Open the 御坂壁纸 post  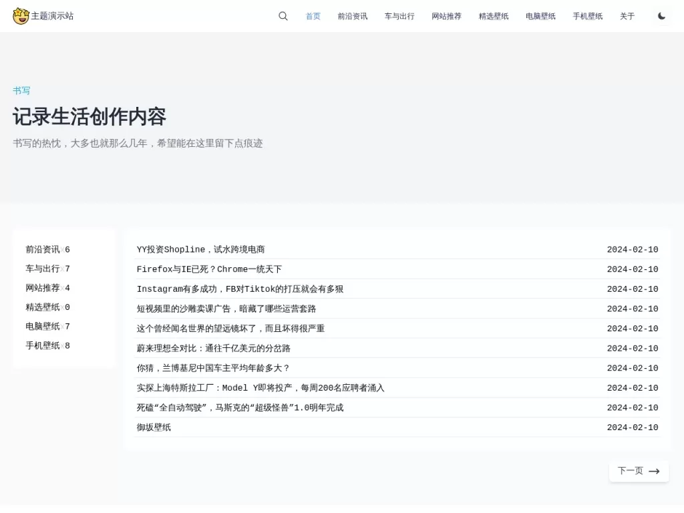[154, 427]
